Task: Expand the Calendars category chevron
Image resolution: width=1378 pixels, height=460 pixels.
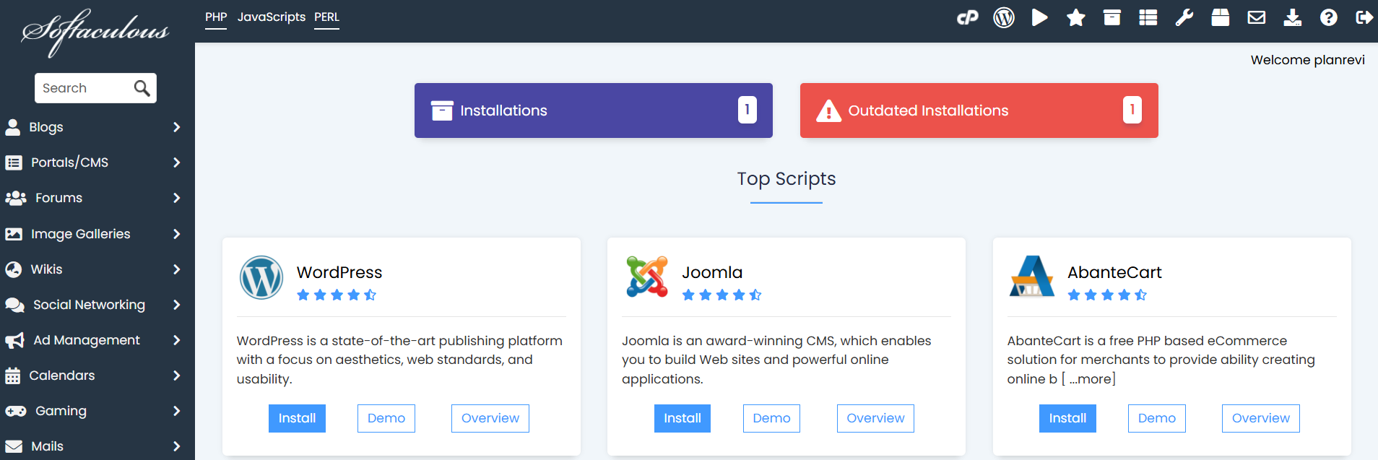Action: click(x=177, y=376)
